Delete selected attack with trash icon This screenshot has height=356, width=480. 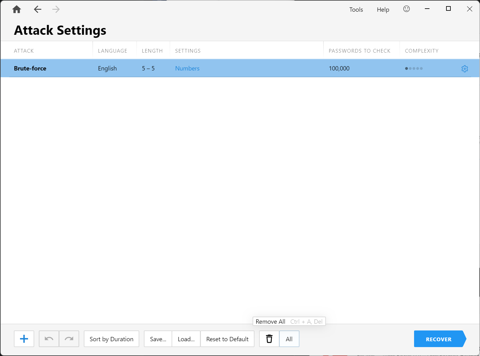click(x=269, y=339)
